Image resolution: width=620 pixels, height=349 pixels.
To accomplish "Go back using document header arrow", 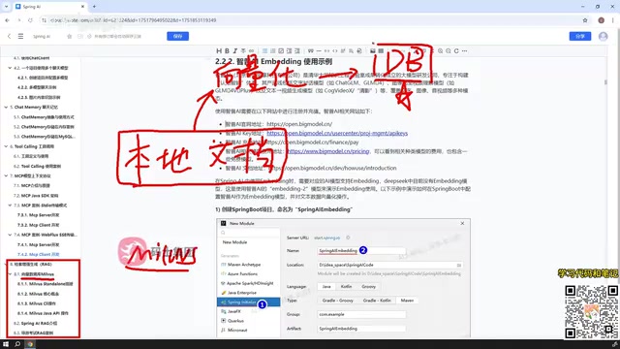I will click(9, 36).
